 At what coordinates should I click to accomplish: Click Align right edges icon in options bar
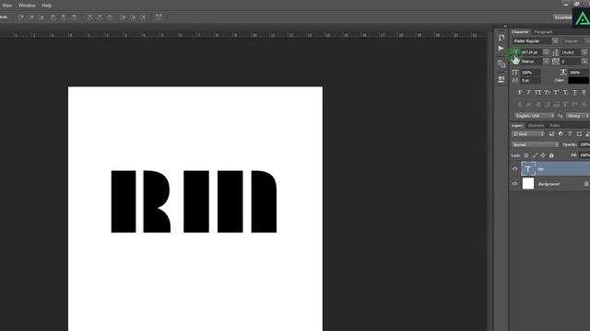[74, 17]
